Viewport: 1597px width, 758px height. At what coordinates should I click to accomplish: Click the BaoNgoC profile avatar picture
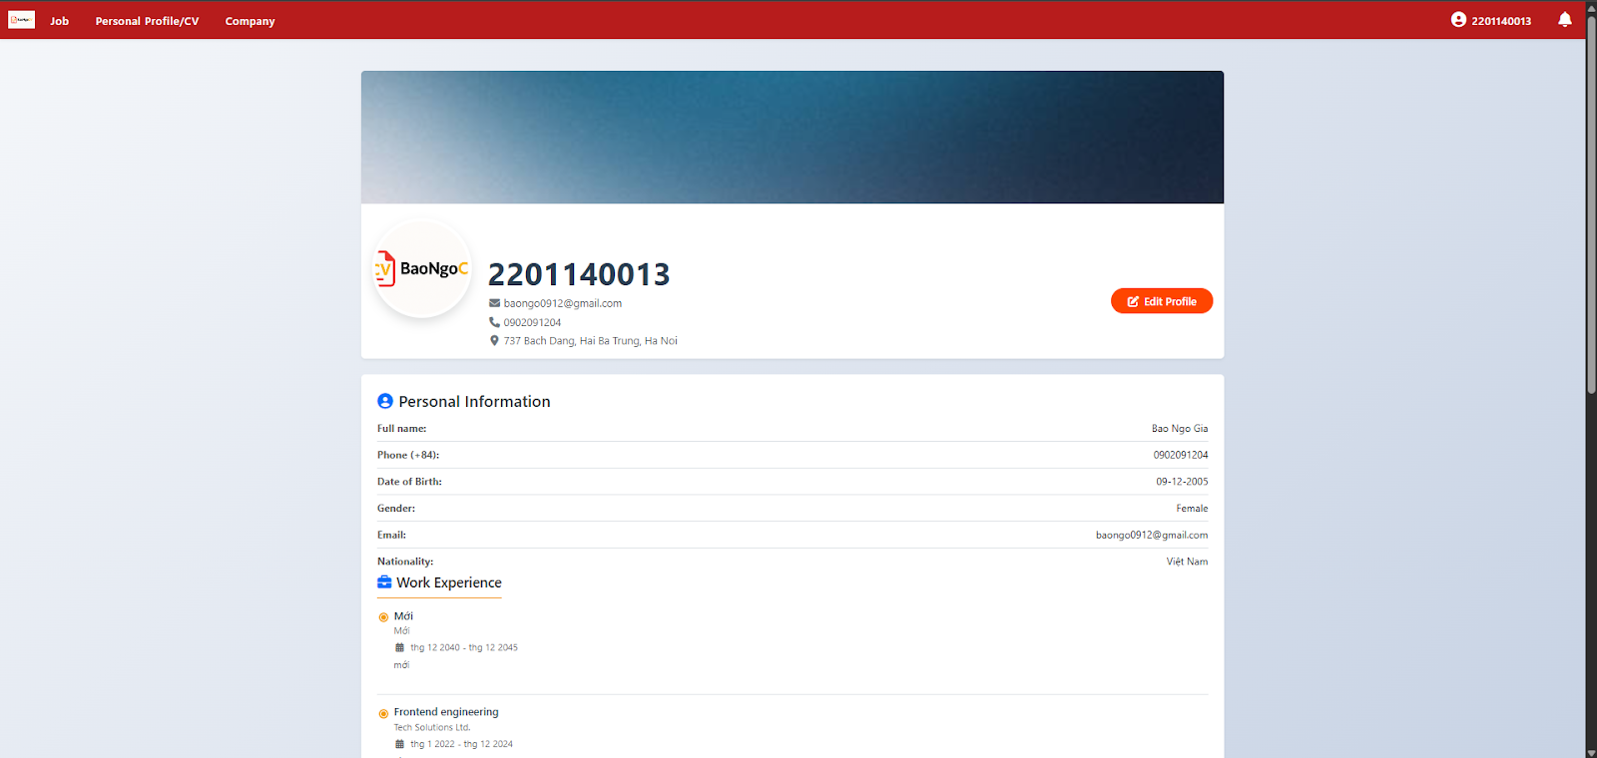pos(422,268)
